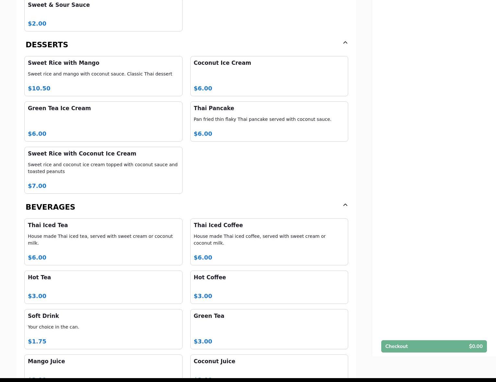Viewport: 496px width, 382px height.
Task: Click the Checkout button
Action: (x=433, y=346)
